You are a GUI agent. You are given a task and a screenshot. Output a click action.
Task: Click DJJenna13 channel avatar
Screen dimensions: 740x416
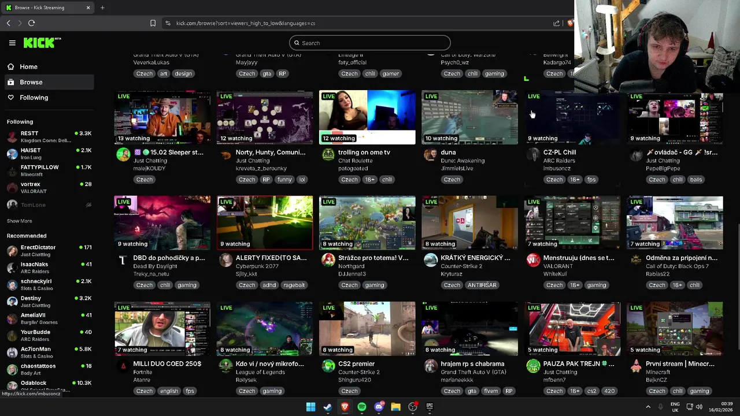click(328, 260)
